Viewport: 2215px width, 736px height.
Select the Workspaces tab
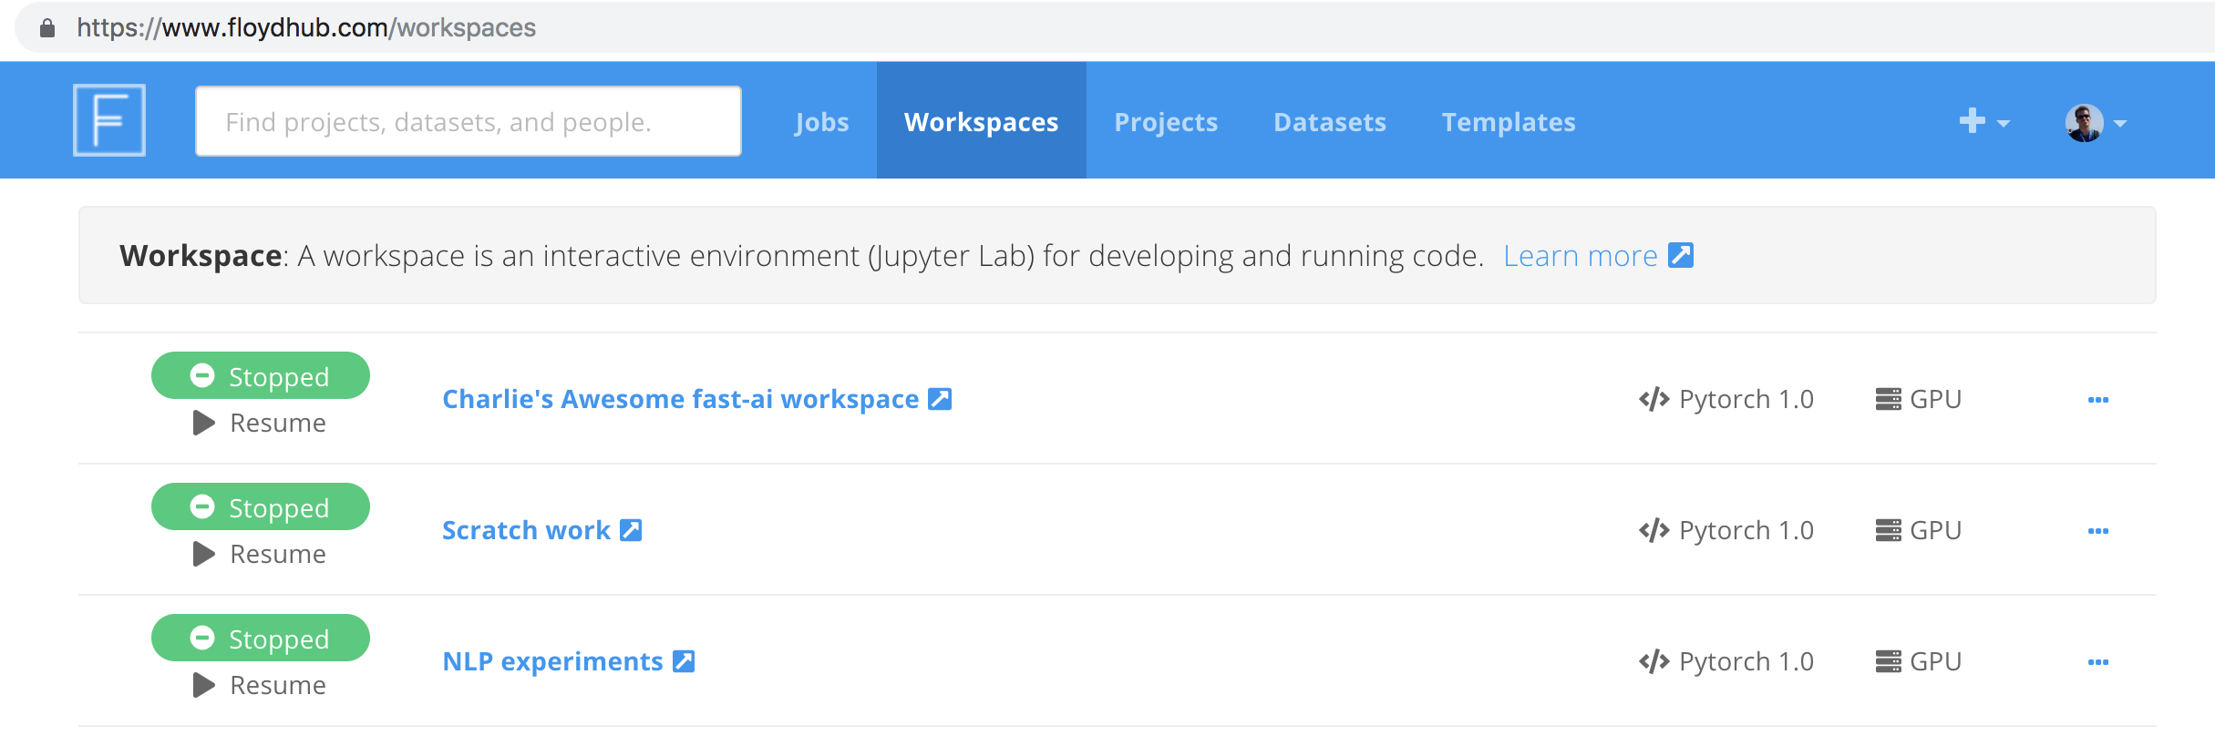coord(981,122)
